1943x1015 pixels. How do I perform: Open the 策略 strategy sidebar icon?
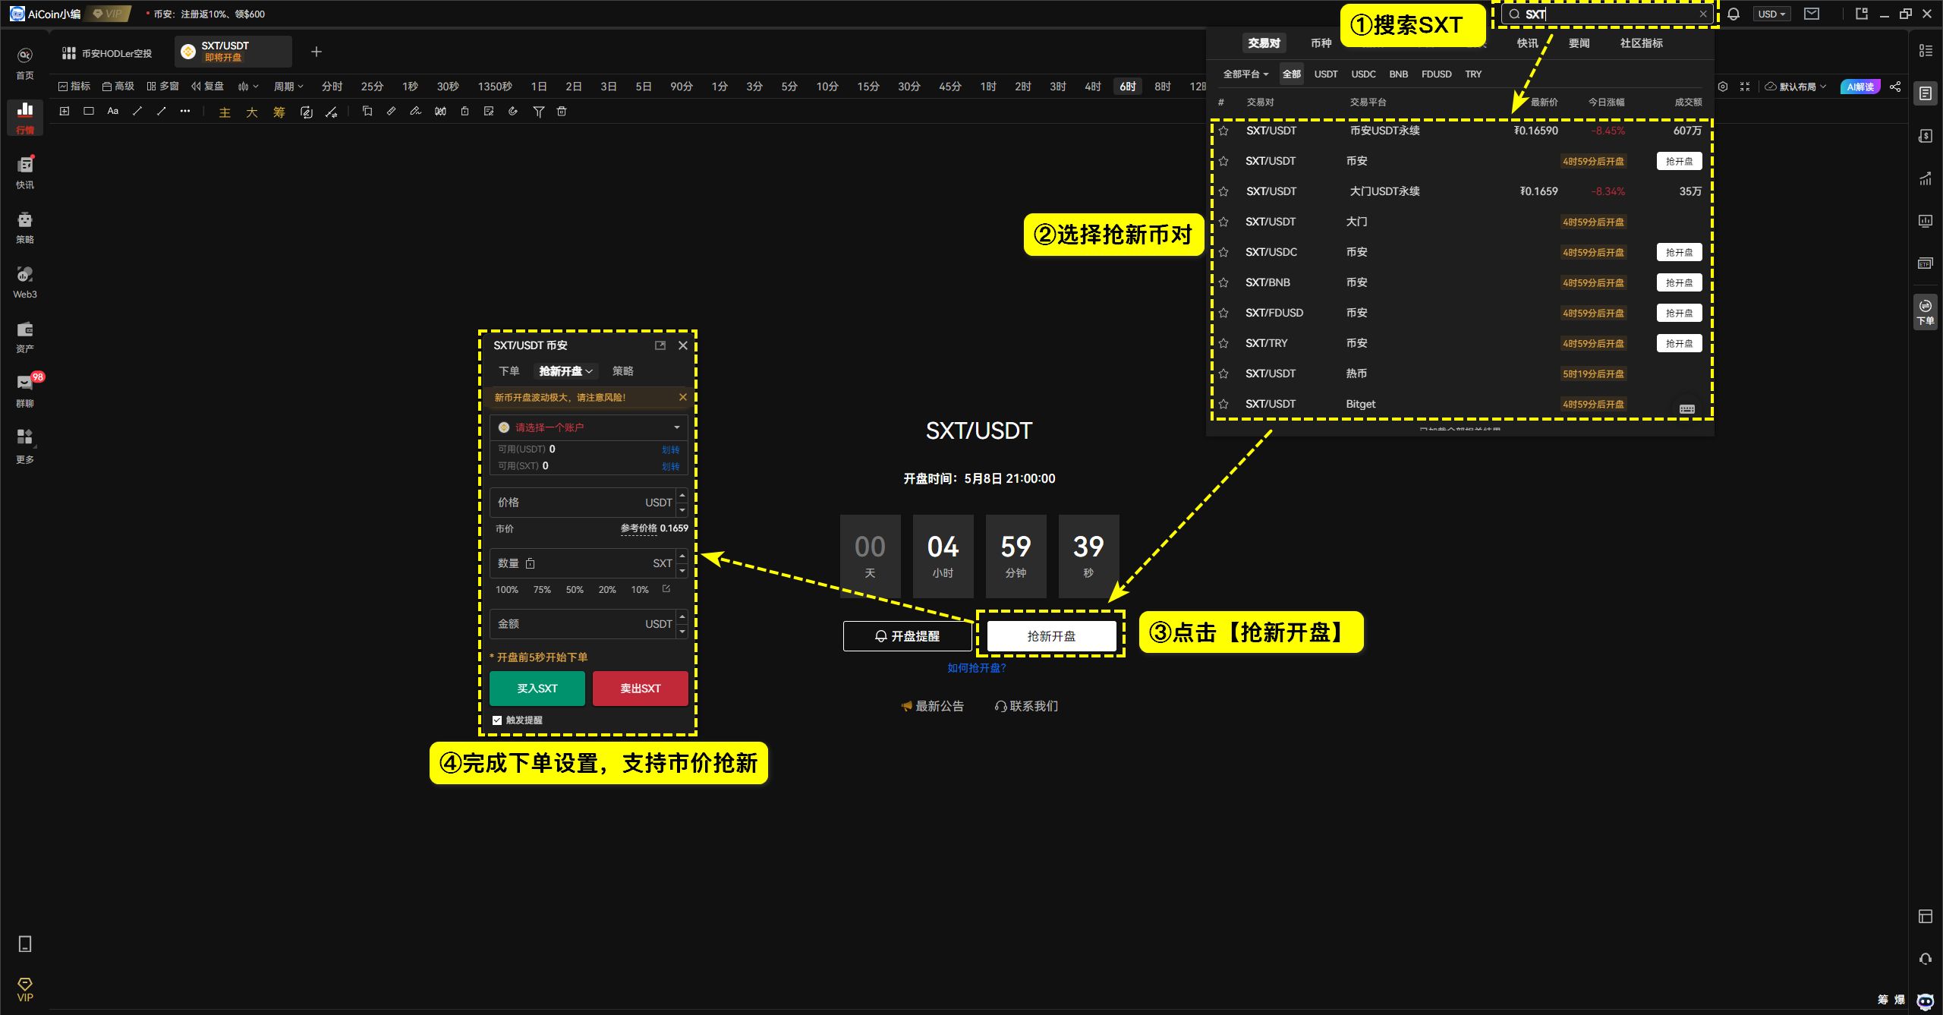(x=25, y=225)
